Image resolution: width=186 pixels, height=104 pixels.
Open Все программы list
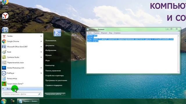point(22,89)
